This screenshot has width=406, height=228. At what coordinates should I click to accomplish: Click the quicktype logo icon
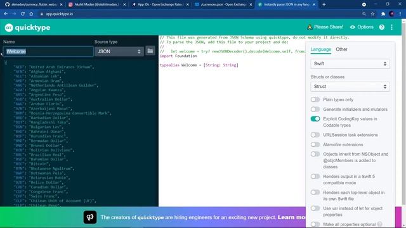(x=9, y=27)
